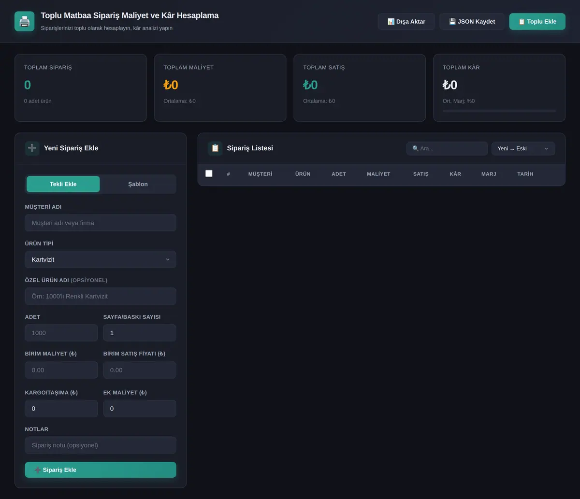
Task: Click the Ara search box in order list
Action: tap(447, 148)
